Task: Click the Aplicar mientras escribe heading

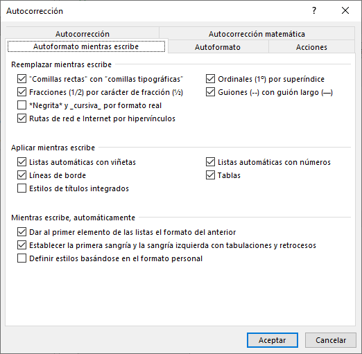Action: pyautogui.click(x=53, y=148)
